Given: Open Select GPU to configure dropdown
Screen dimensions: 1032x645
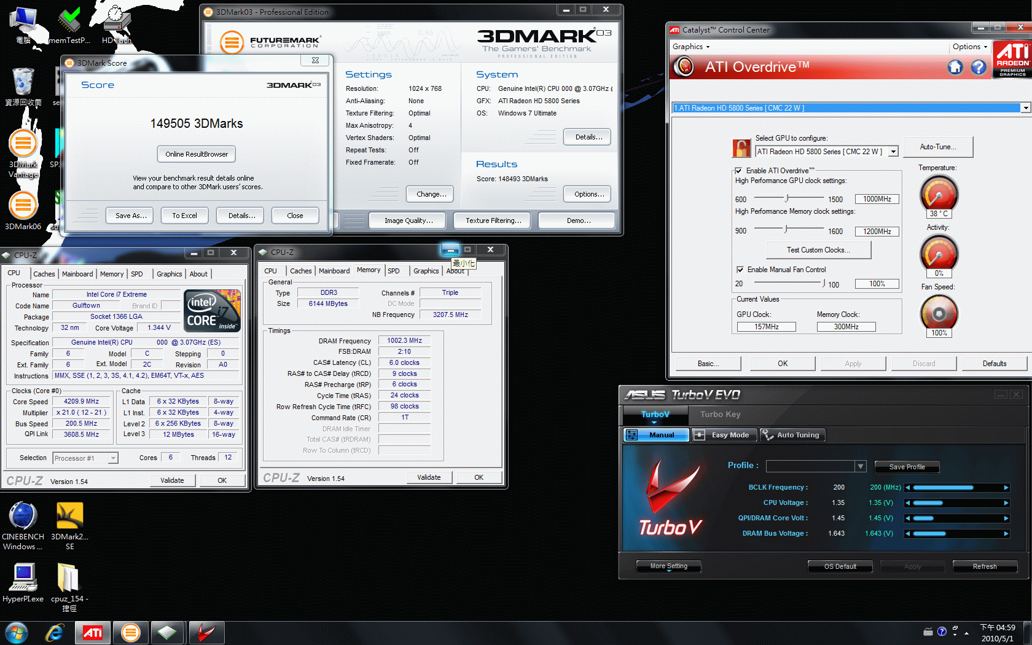Looking at the screenshot, I should pos(894,152).
